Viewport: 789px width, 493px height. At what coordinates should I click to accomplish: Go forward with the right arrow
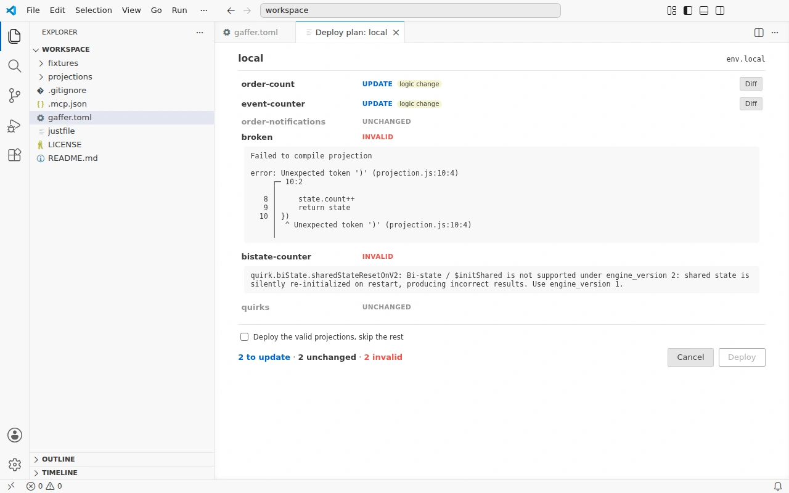[247, 10]
